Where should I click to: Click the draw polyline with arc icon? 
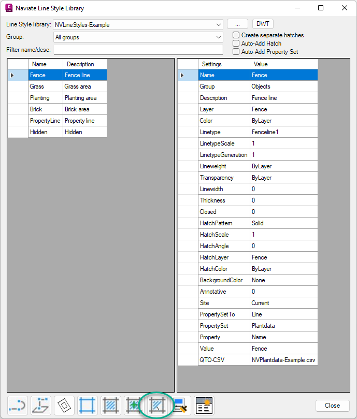(x=18, y=406)
